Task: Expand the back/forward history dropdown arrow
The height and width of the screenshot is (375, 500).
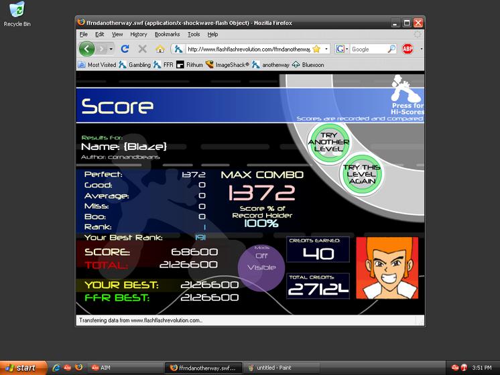Action: pyautogui.click(x=111, y=50)
